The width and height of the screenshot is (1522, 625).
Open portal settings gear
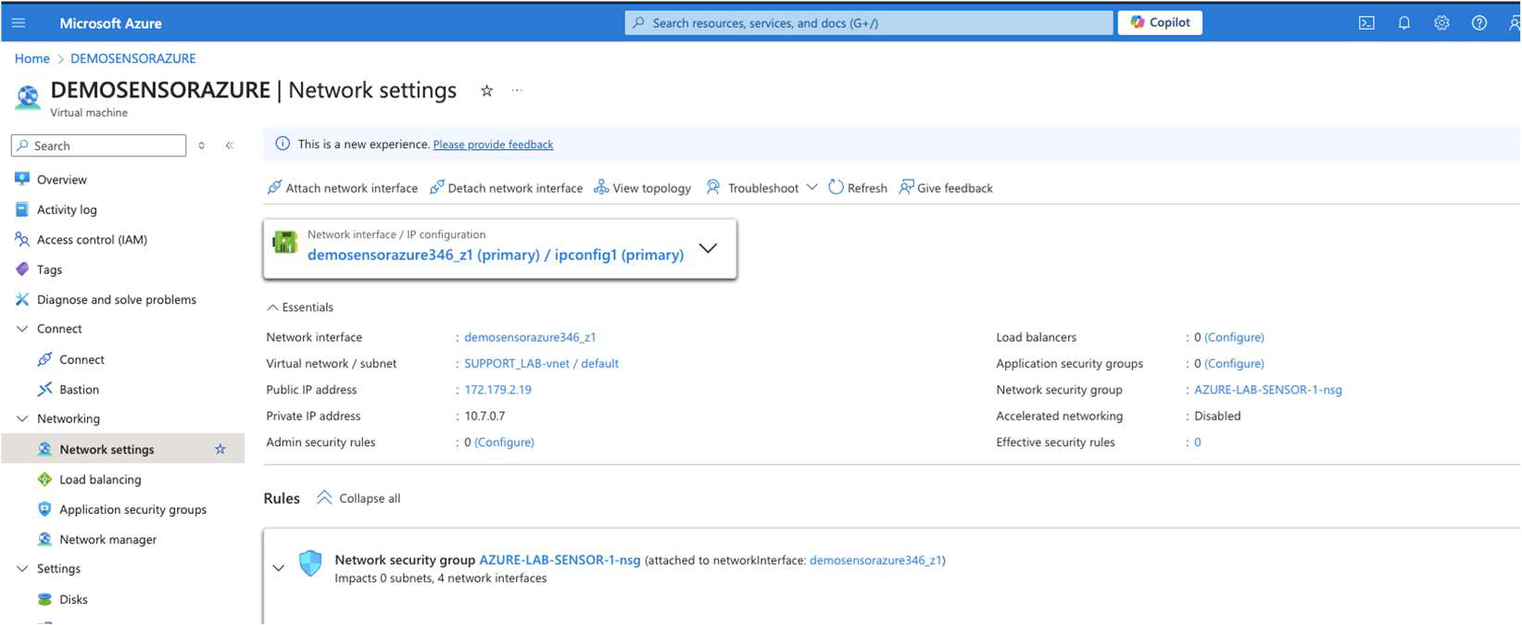tap(1441, 23)
